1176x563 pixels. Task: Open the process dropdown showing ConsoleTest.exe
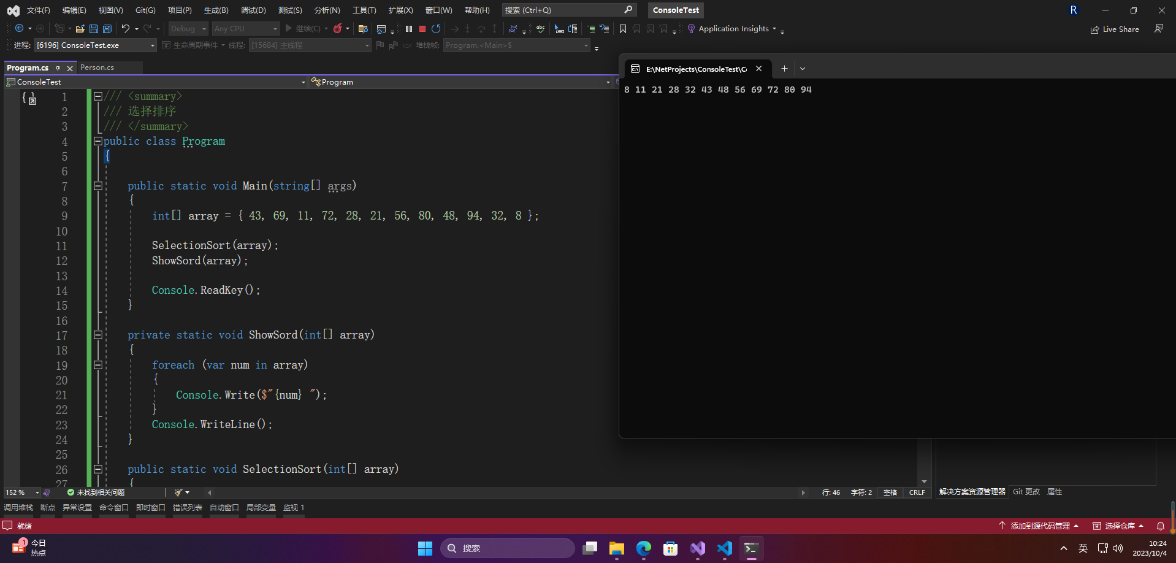point(96,45)
